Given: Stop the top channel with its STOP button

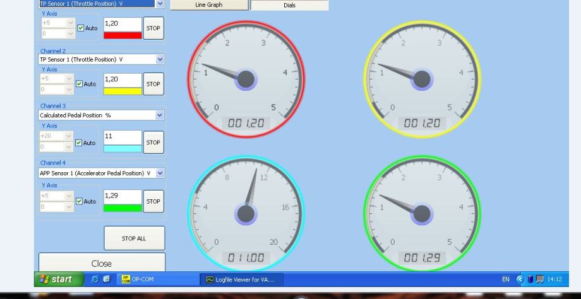Looking at the screenshot, I should click(153, 28).
